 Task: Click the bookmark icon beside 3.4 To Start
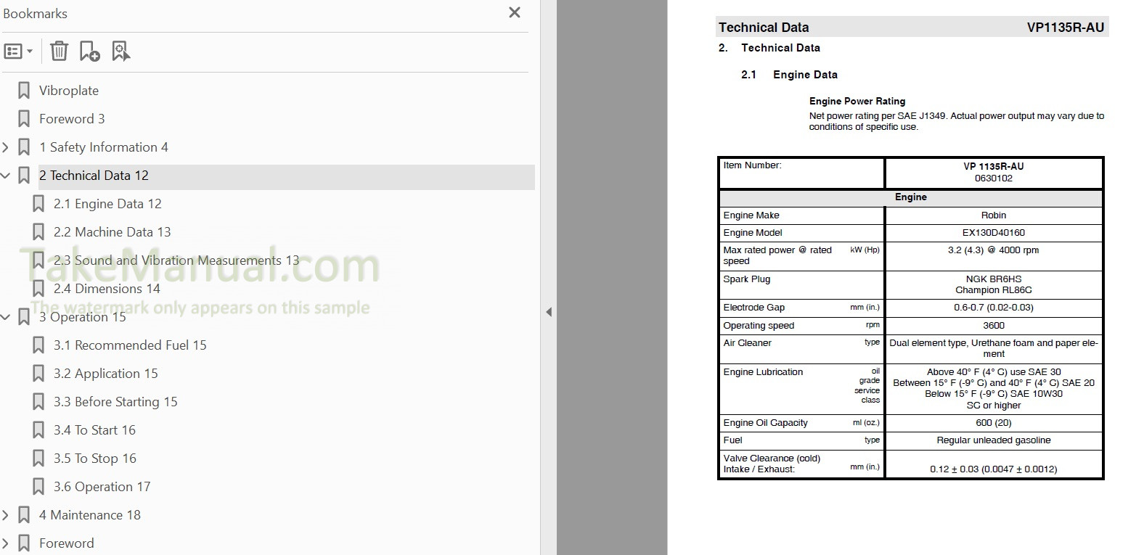point(38,430)
